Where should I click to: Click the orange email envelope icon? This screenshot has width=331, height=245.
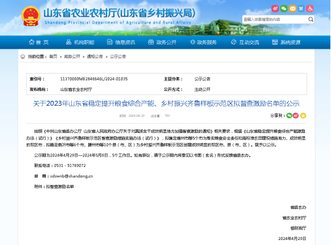pos(293,9)
